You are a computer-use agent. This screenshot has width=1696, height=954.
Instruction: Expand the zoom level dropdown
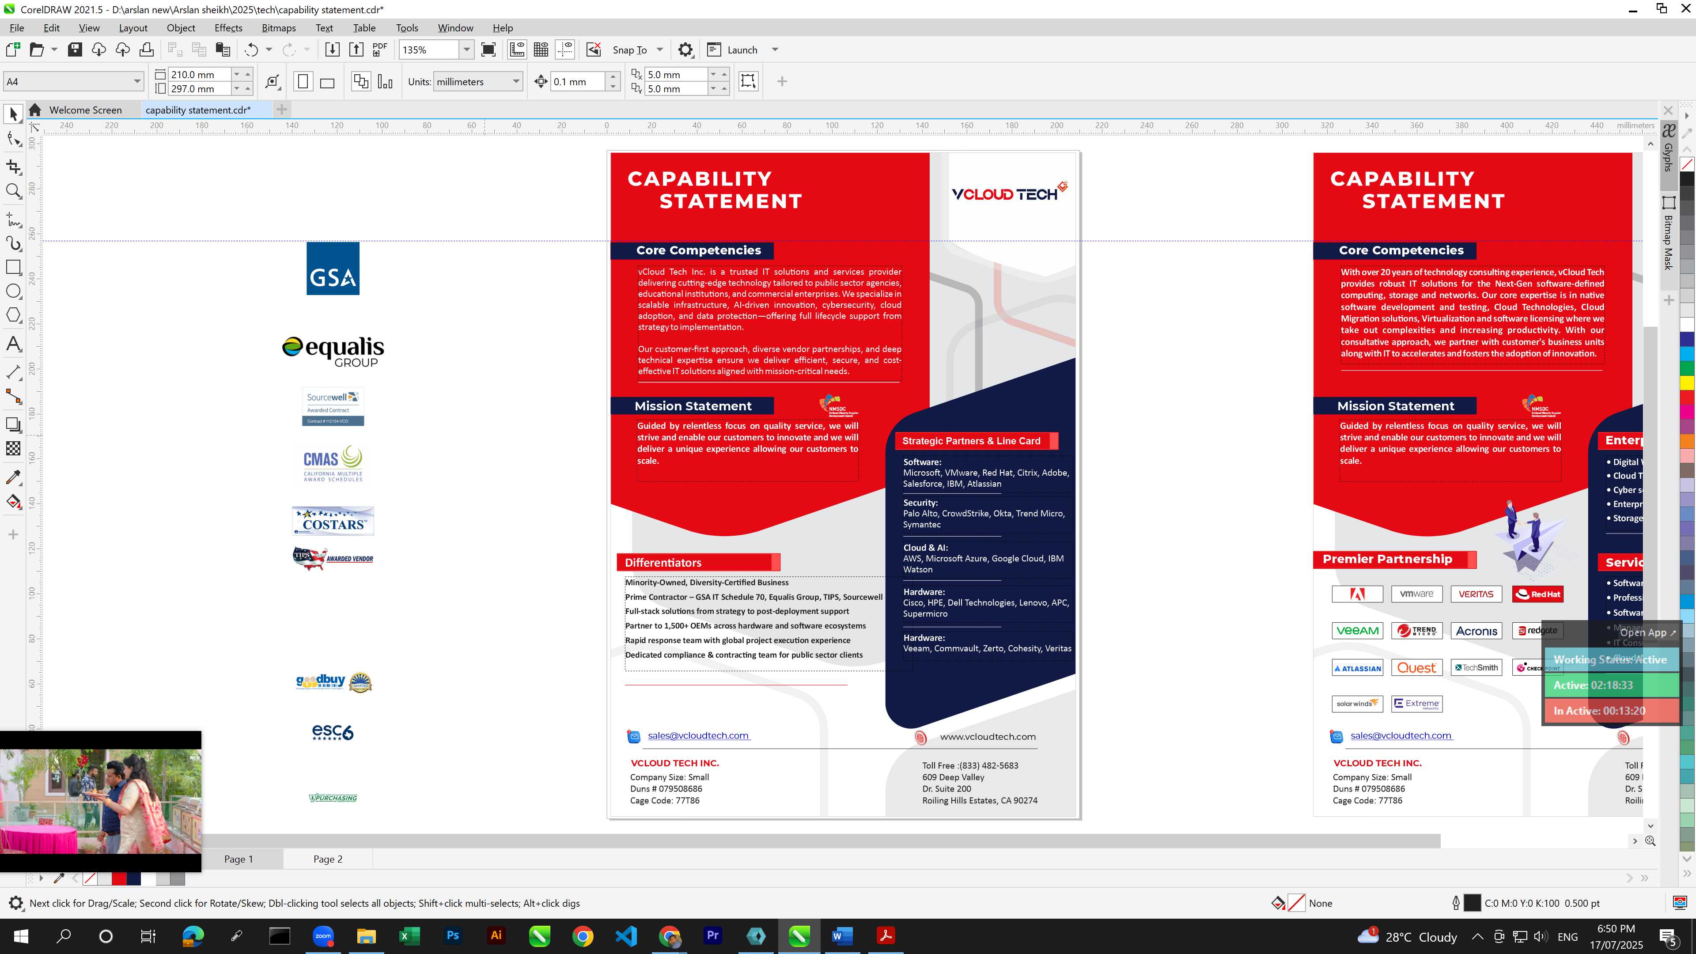click(467, 49)
